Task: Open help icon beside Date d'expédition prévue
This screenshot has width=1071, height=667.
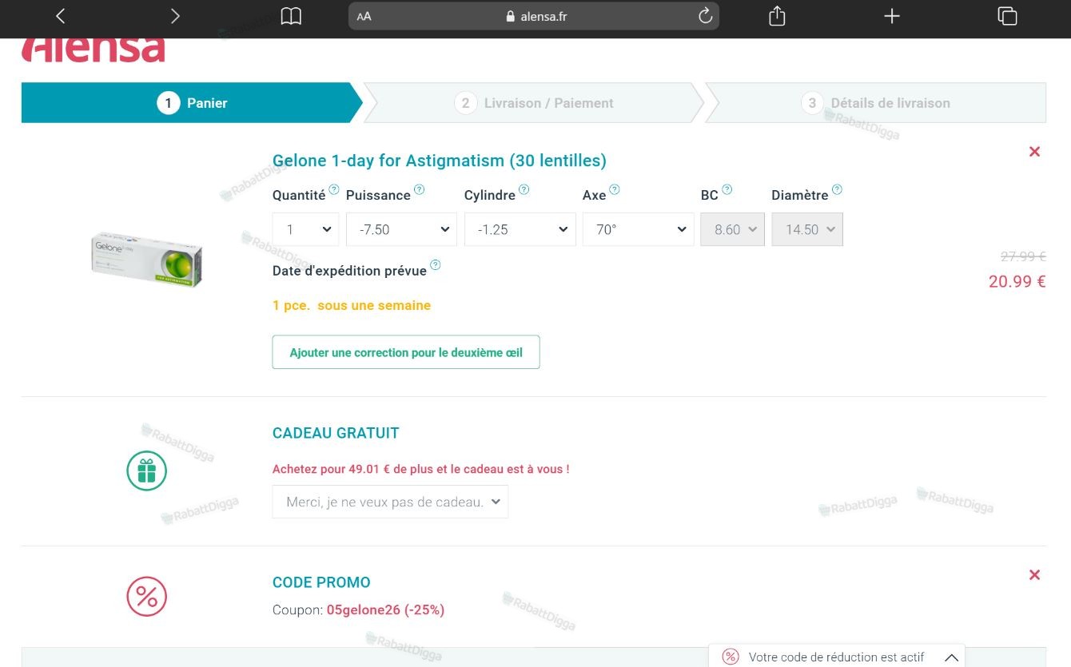Action: (436, 265)
